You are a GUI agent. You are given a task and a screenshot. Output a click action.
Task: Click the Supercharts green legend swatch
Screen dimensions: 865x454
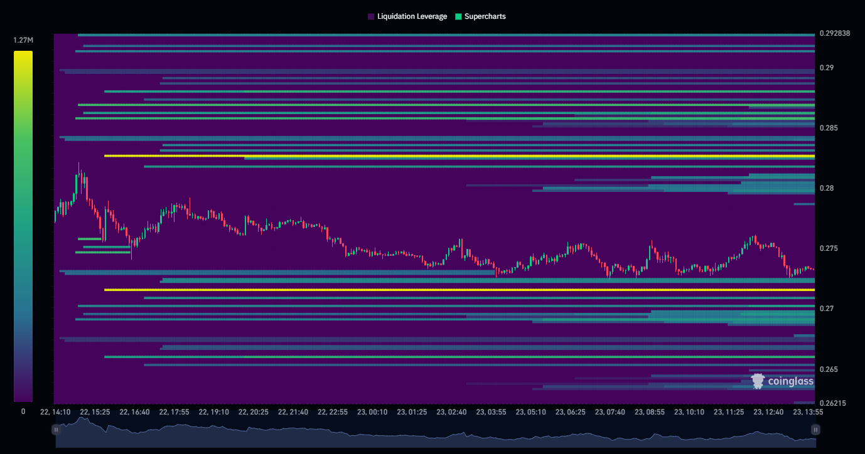(458, 16)
